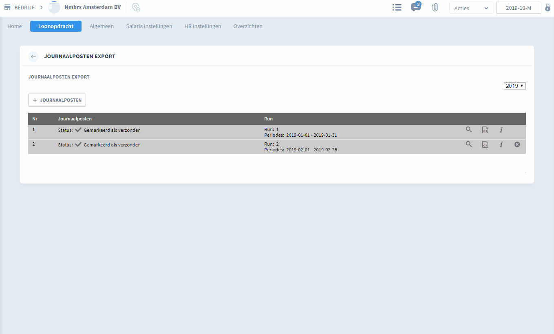The image size is (554, 334).
Task: Go back using the arrow button
Action: pos(33,57)
